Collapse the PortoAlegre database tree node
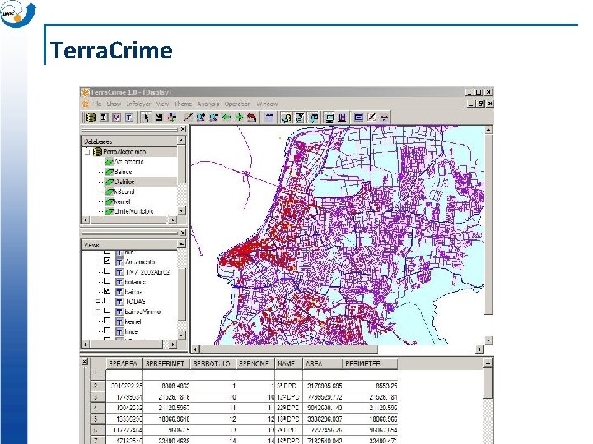Image resolution: width=593 pixels, height=444 pixels. 86,152
